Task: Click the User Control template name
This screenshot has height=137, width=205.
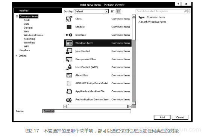Action: pos(83,51)
